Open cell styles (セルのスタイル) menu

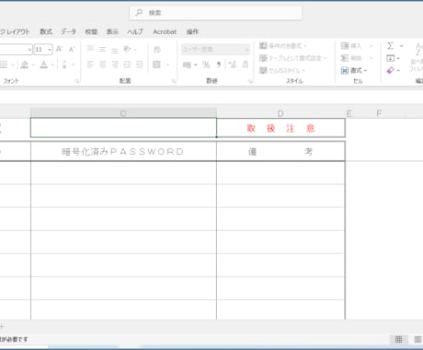(281, 70)
